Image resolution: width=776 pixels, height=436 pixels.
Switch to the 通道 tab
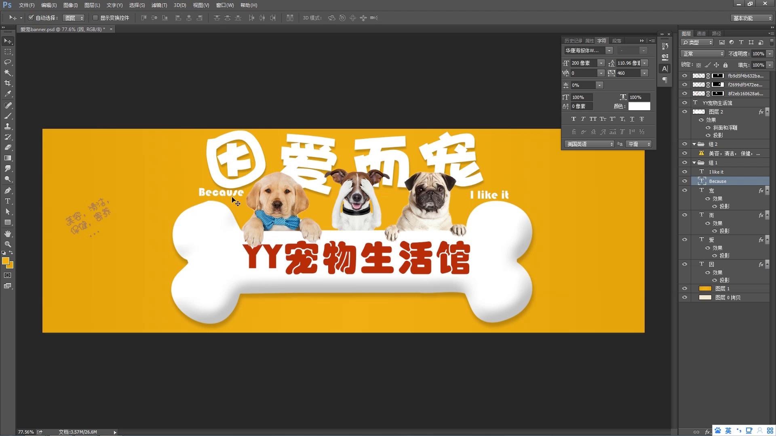701,34
